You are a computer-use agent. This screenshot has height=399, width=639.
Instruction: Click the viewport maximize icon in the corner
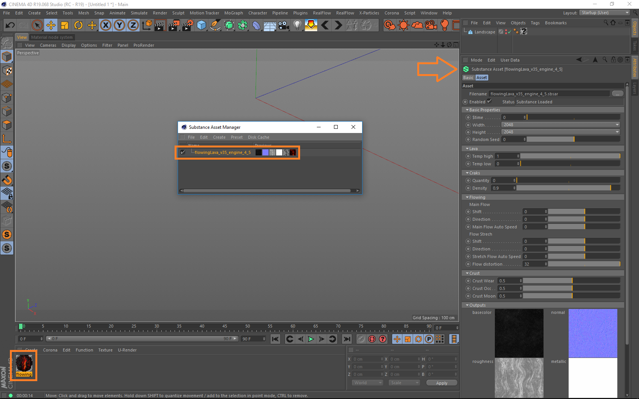coord(456,45)
